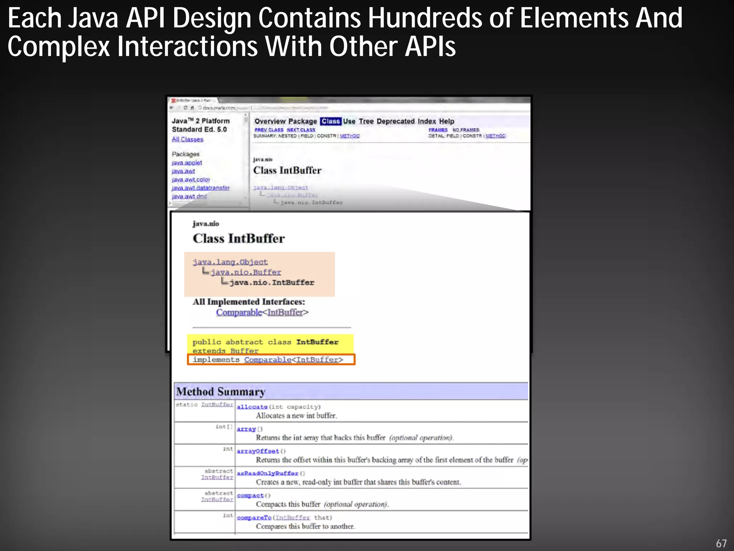Image resolution: width=734 pixels, height=551 pixels.
Task: Click the java.lang.Object link in the zoomed hierarchy
Action: [230, 262]
